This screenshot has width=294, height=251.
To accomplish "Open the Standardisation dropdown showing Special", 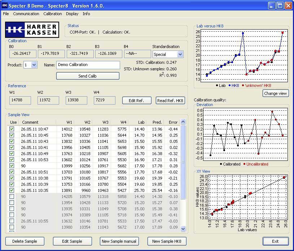I will click(x=167, y=54).
